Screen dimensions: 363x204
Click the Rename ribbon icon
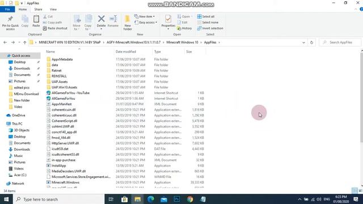[113, 19]
